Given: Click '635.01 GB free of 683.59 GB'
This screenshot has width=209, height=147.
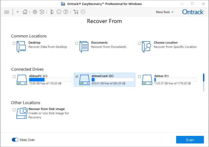Looking at the screenshot, I should point(108,83).
